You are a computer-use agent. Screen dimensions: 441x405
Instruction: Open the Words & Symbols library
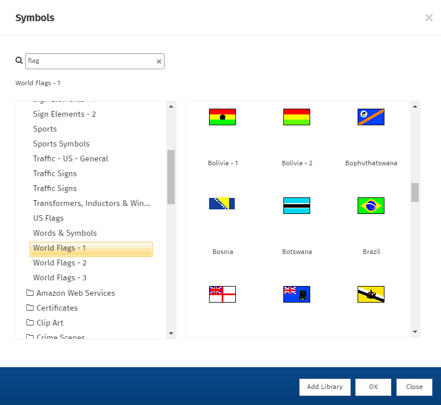(x=65, y=233)
